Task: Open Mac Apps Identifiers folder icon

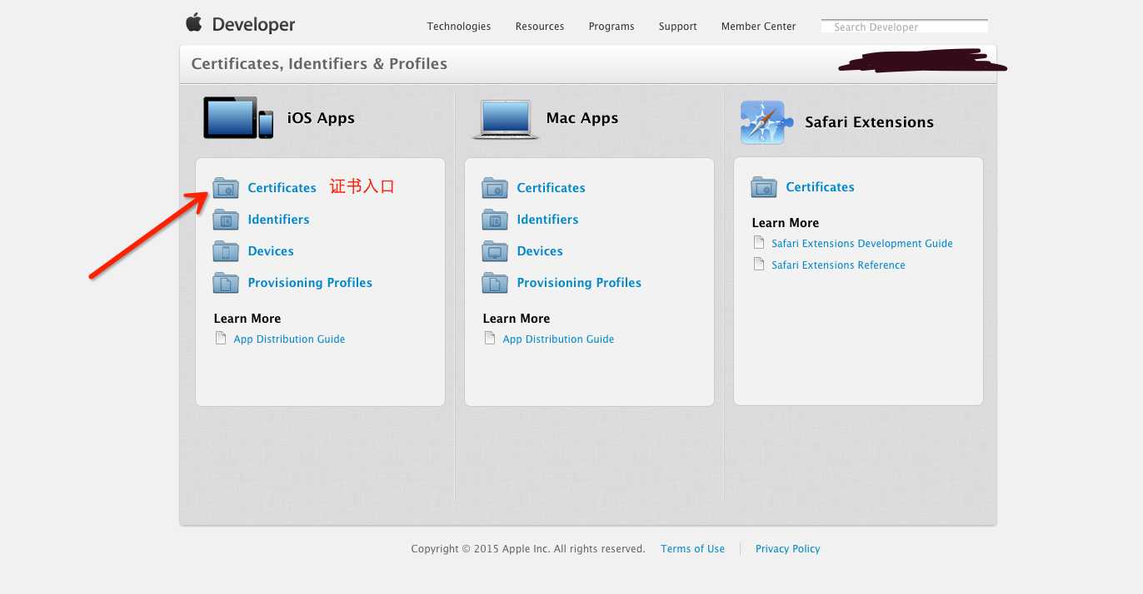Action: [x=495, y=220]
